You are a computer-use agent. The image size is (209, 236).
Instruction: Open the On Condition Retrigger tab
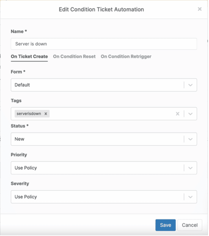pyautogui.click(x=126, y=56)
